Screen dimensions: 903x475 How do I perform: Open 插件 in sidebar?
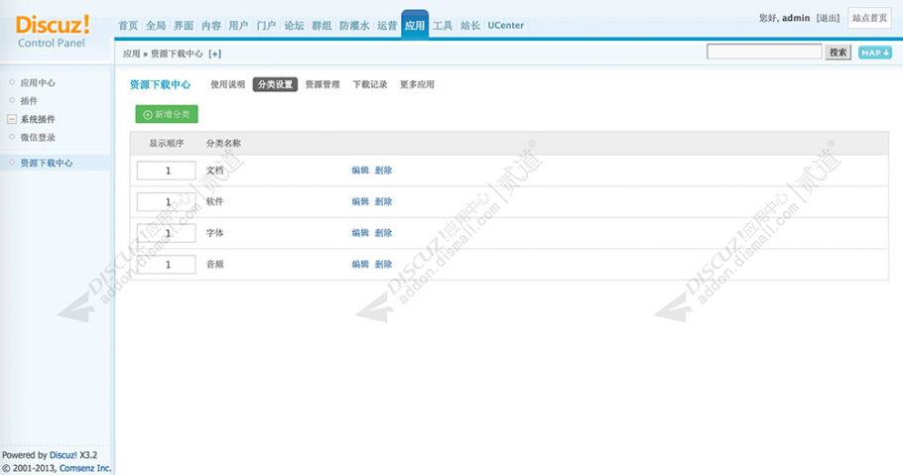point(29,101)
